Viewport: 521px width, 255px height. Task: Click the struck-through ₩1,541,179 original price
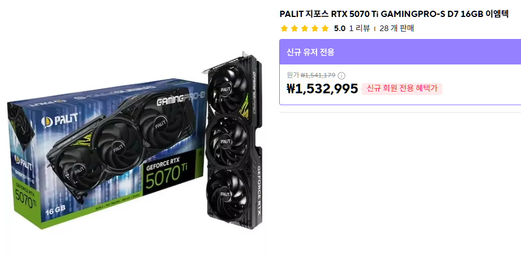pyautogui.click(x=318, y=75)
